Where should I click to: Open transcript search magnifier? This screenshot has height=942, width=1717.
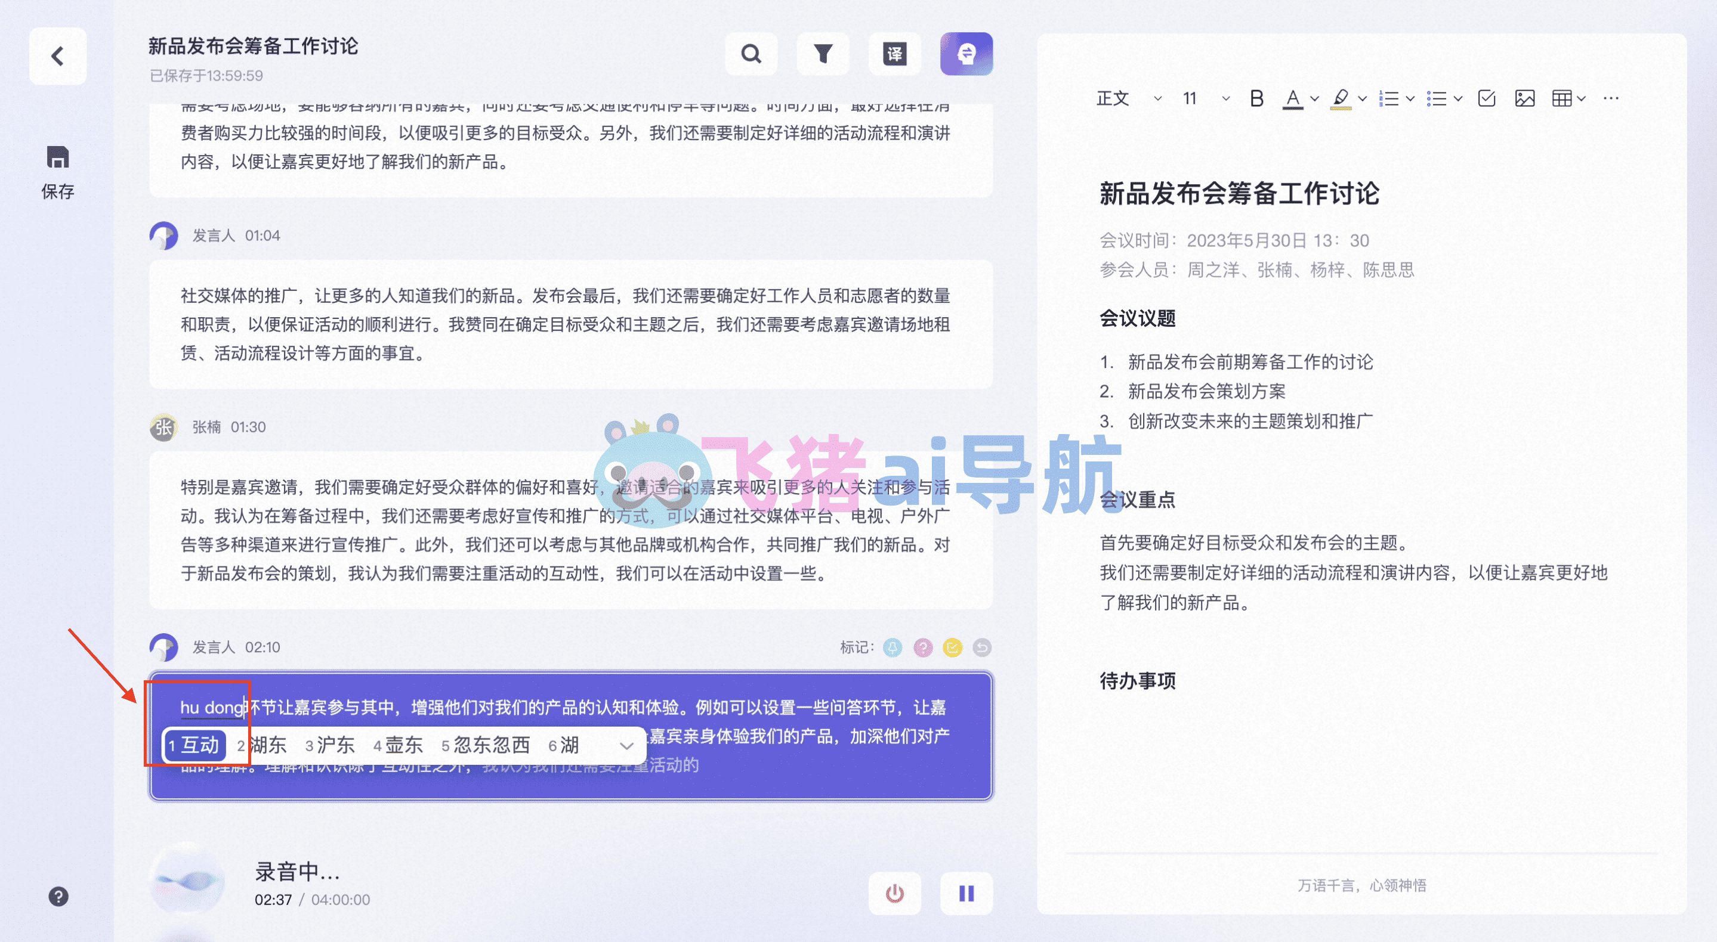point(751,54)
